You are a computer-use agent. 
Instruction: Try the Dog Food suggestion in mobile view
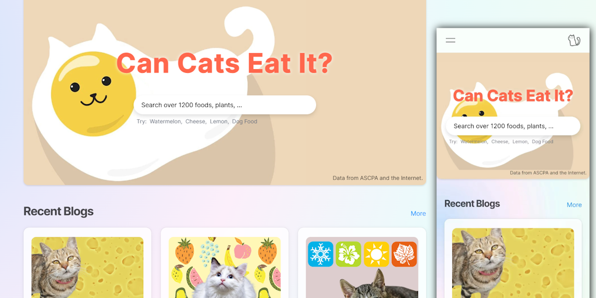[542, 141]
